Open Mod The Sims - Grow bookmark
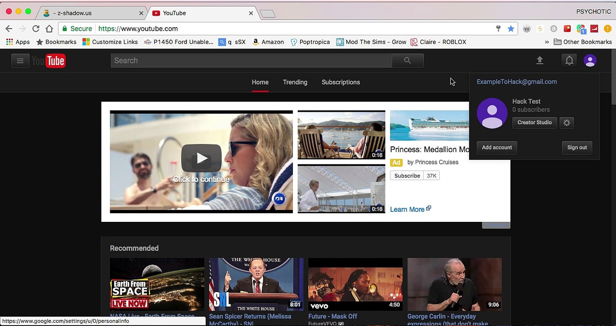This screenshot has height=326, width=616. [371, 42]
